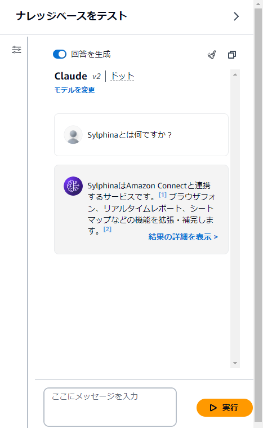Screen dimensions: 263x428
Task: Focus the ここにメッセージを入力 message field
Action: click(x=110, y=407)
